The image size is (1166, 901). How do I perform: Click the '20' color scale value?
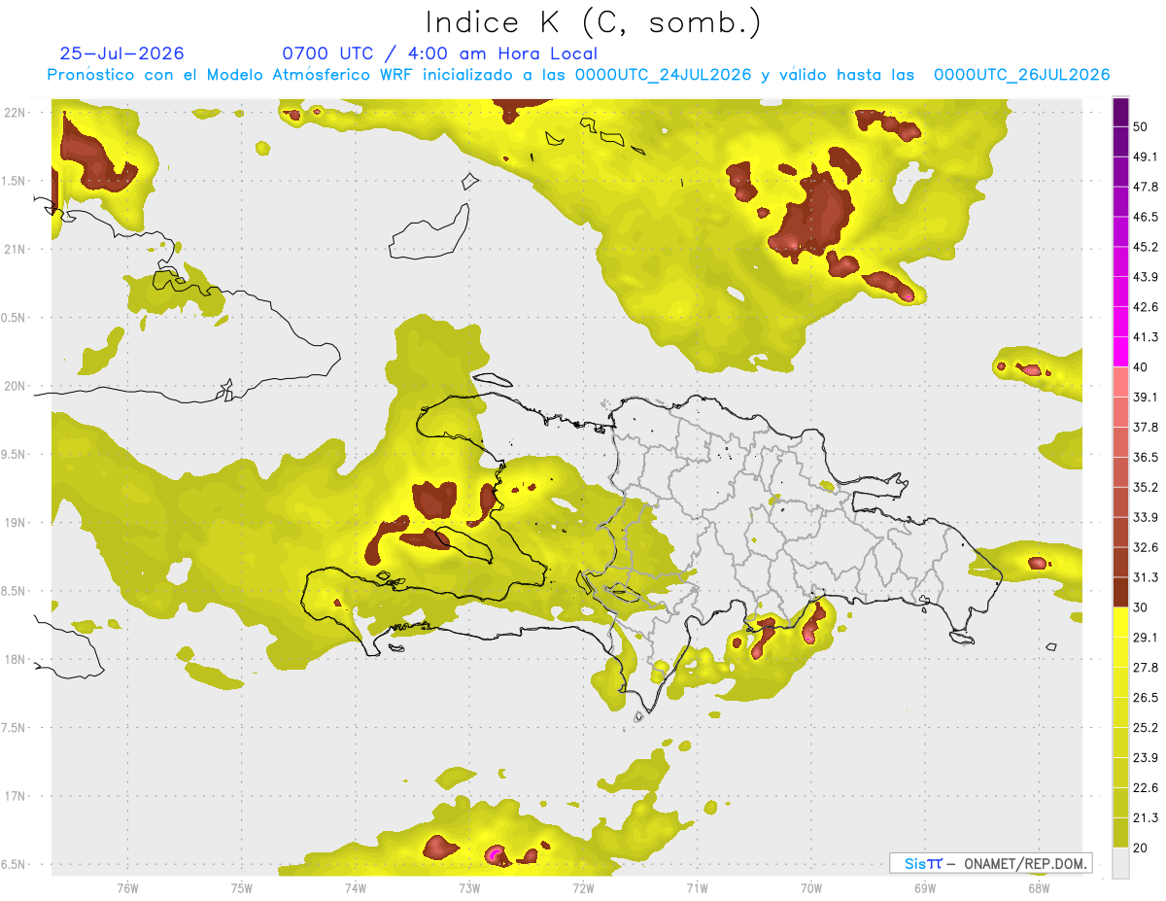coord(1142,848)
